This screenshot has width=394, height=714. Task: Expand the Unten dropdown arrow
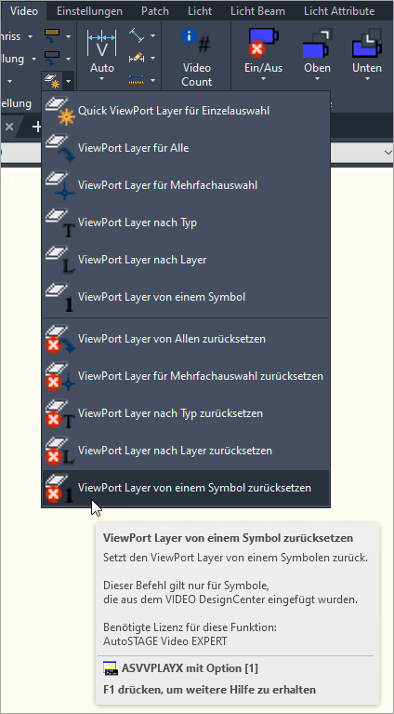367,79
